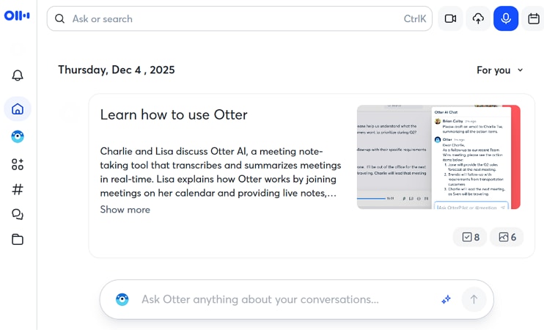Open the direct messages chat bubbles icon
Screen dimensions: 544x330
[x=18, y=214]
